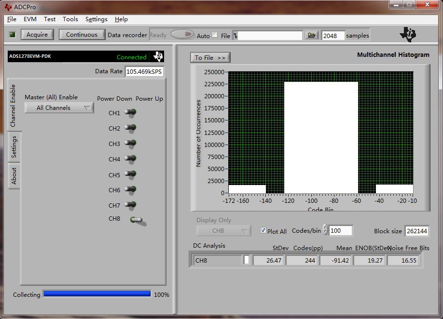Viewport: 443px width, 319px height.
Task: Click the Acquire button
Action: (x=37, y=34)
